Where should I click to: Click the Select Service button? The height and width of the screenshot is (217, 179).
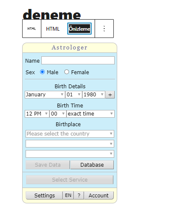[x=69, y=180]
